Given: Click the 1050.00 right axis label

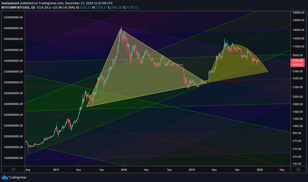Looking at the screenshot, I should point(297,126).
